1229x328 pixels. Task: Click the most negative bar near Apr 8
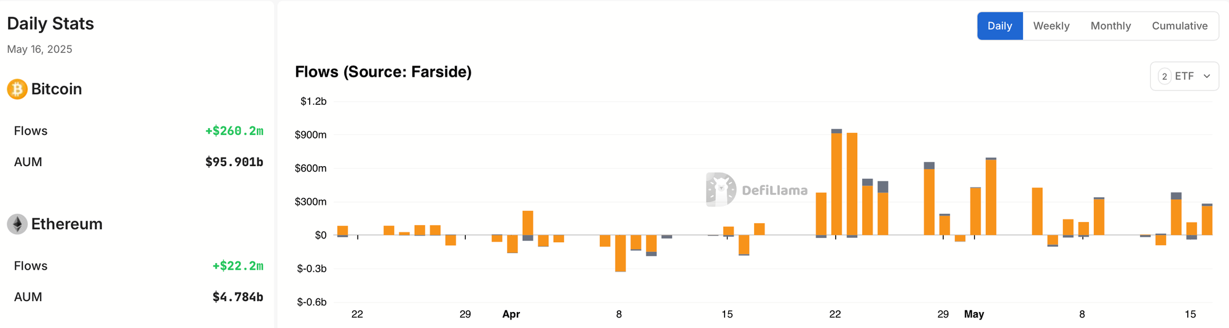pos(621,253)
